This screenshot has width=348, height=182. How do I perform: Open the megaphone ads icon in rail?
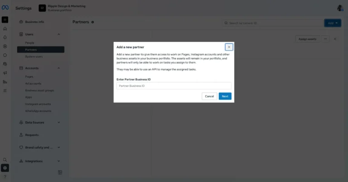tap(5, 73)
